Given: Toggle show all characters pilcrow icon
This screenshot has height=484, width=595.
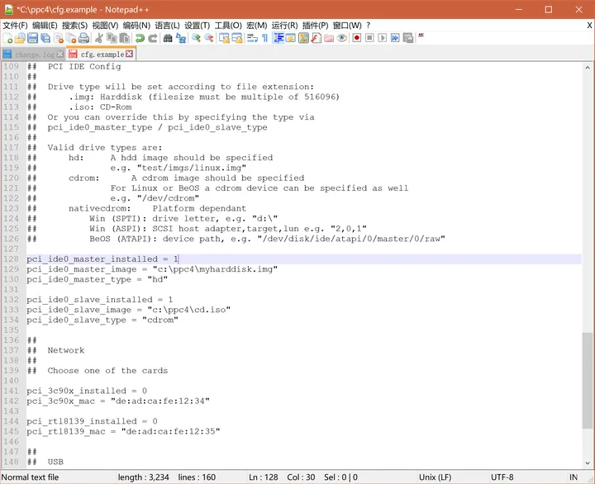Looking at the screenshot, I should click(x=265, y=38).
